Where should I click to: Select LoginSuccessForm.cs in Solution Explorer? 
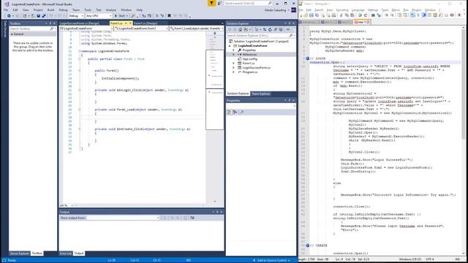click(x=256, y=68)
